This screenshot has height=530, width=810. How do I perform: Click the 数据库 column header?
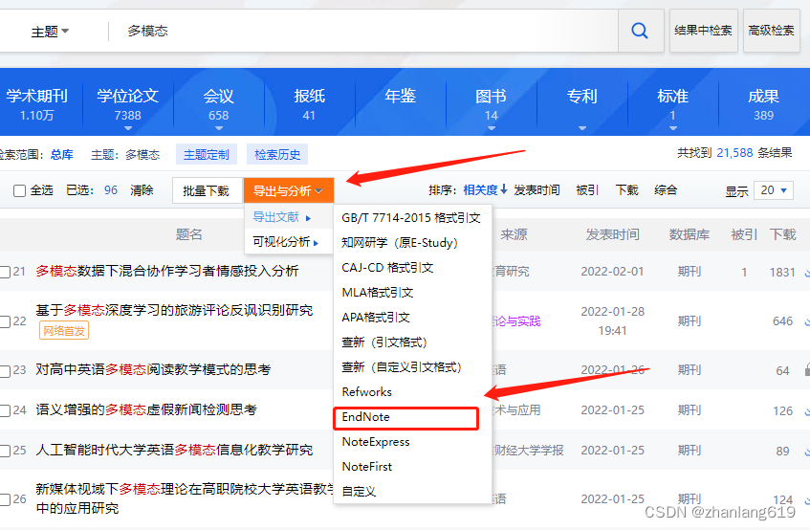click(690, 234)
